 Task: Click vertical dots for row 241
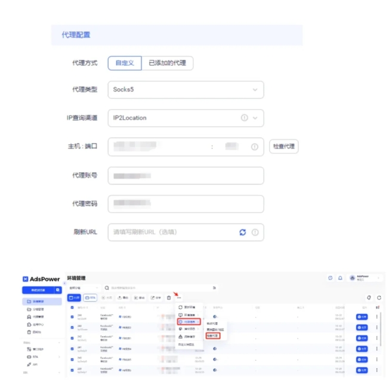coord(377,349)
